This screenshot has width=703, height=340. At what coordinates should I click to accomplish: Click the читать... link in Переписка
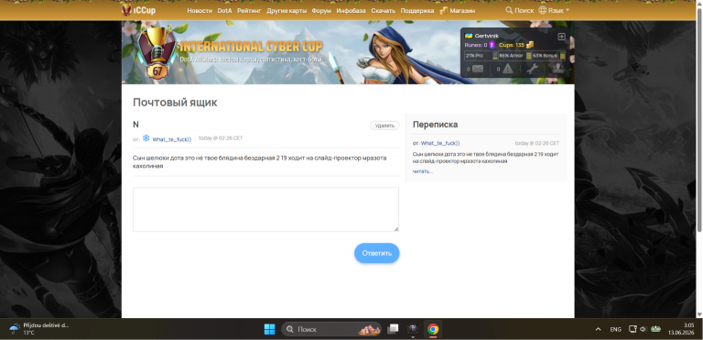423,171
